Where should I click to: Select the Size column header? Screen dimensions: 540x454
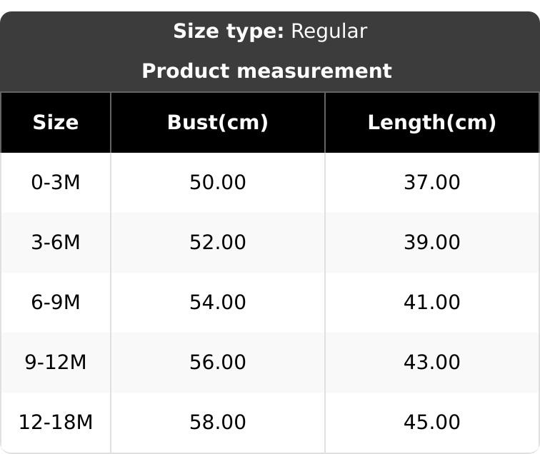tap(56, 123)
